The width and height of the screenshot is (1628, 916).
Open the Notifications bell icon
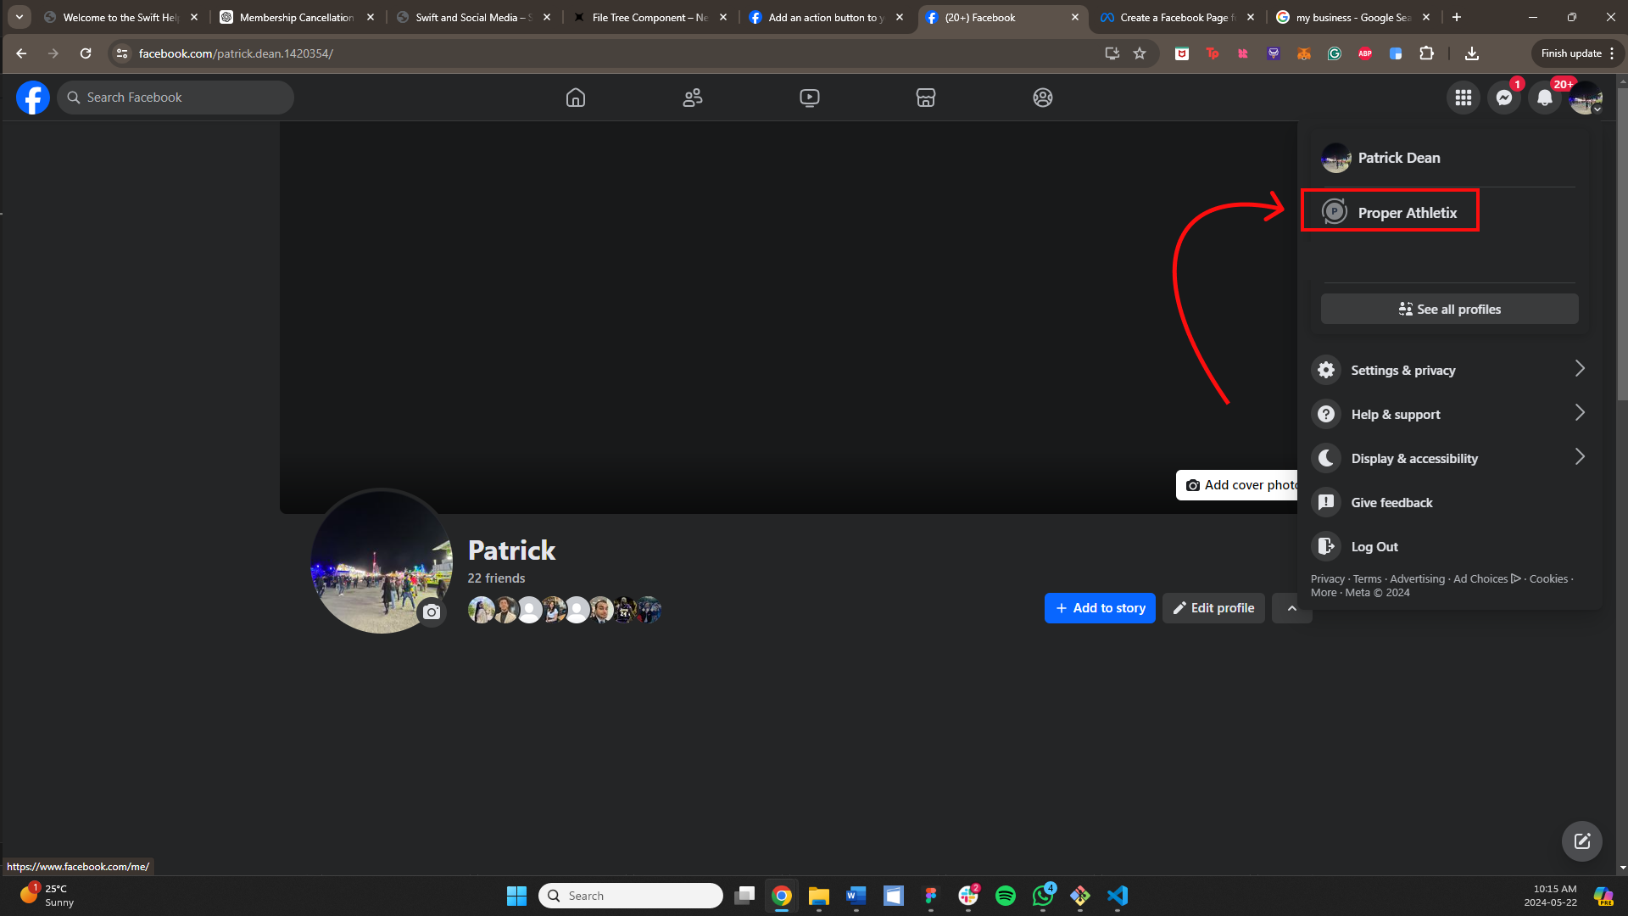(1544, 98)
